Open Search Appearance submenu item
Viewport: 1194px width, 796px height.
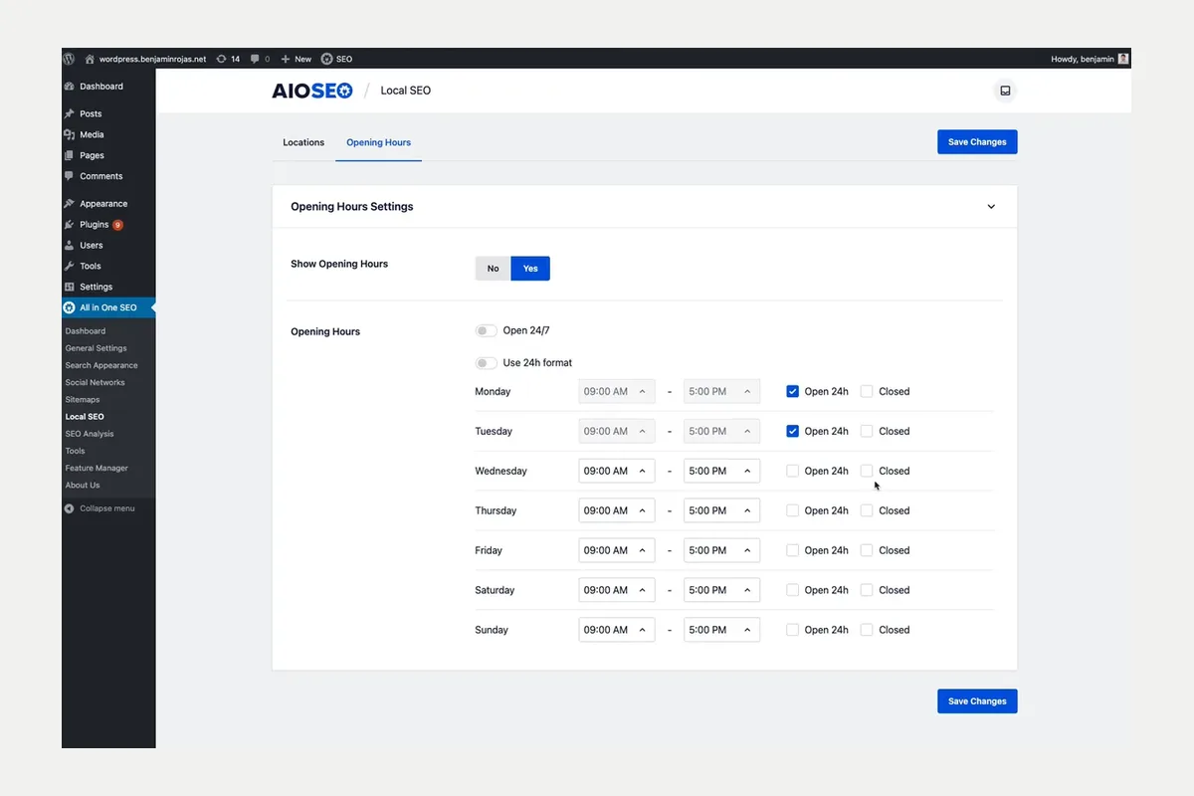101,365
